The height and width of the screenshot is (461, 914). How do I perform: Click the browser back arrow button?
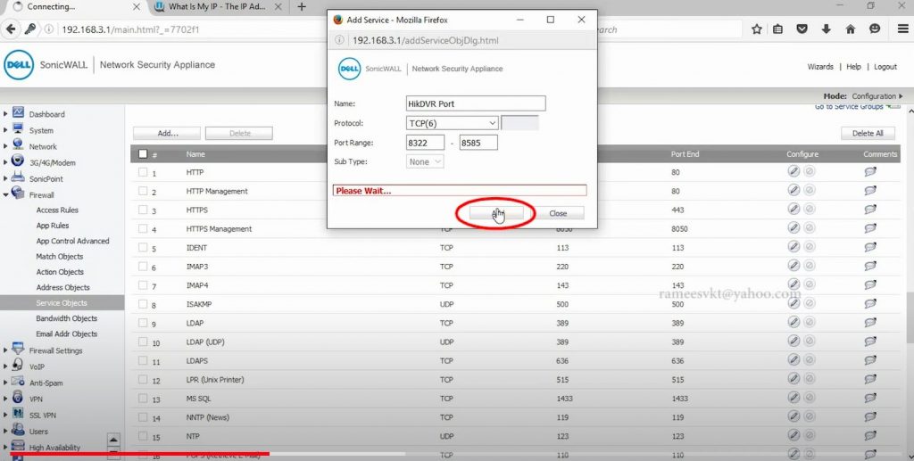point(11,29)
